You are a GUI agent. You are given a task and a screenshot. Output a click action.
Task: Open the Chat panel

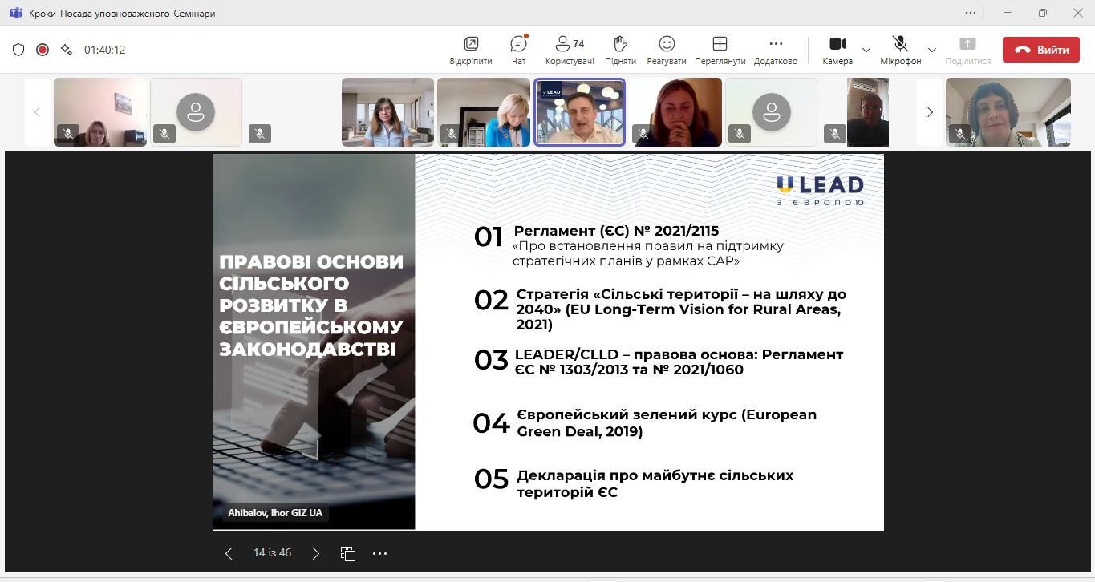pyautogui.click(x=518, y=50)
